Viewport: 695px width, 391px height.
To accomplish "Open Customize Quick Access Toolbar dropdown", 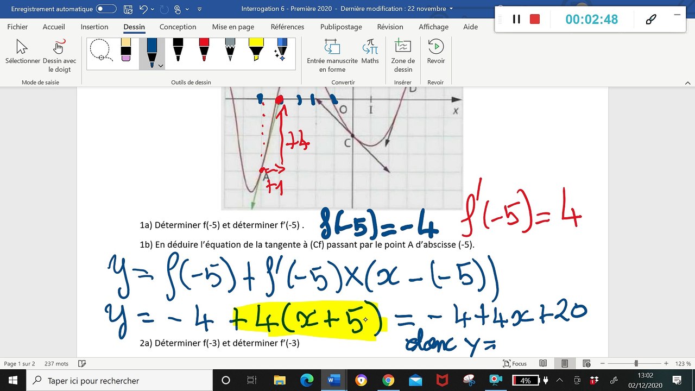I will coord(199,9).
